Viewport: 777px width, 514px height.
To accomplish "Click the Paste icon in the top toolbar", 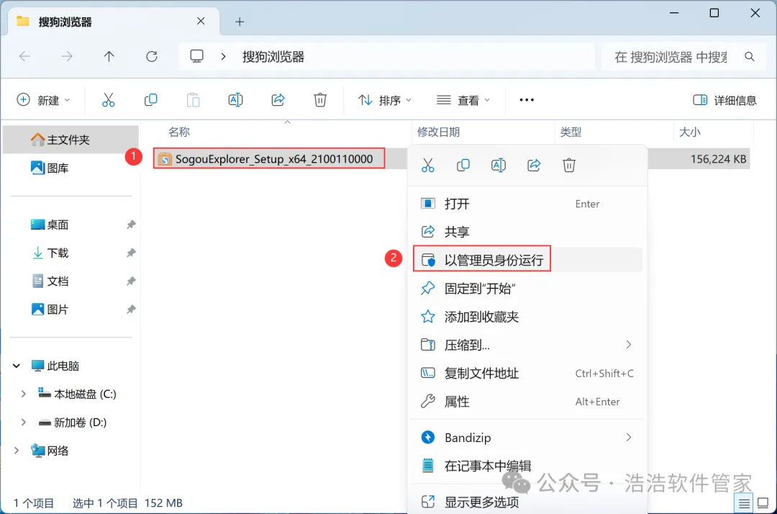I will [194, 100].
